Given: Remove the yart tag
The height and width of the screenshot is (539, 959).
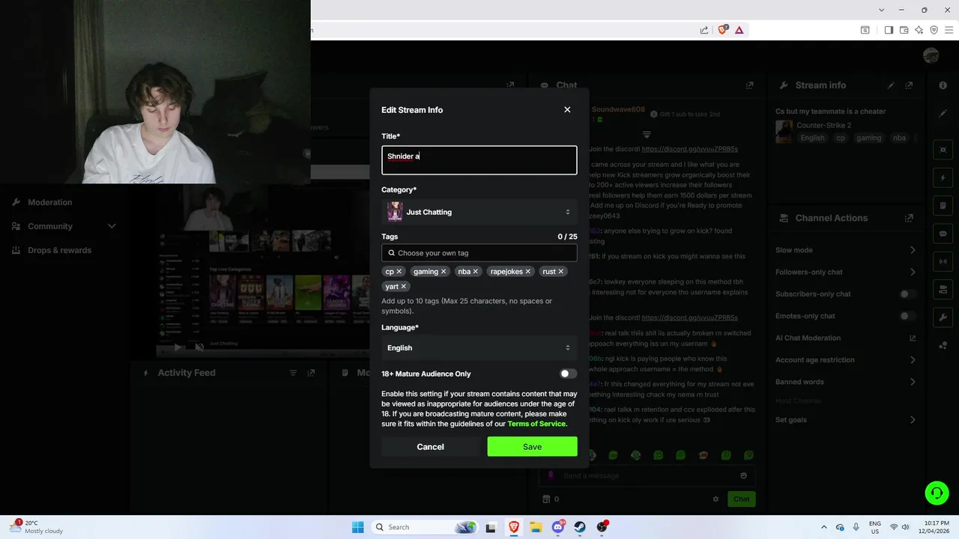Looking at the screenshot, I should [x=404, y=287].
